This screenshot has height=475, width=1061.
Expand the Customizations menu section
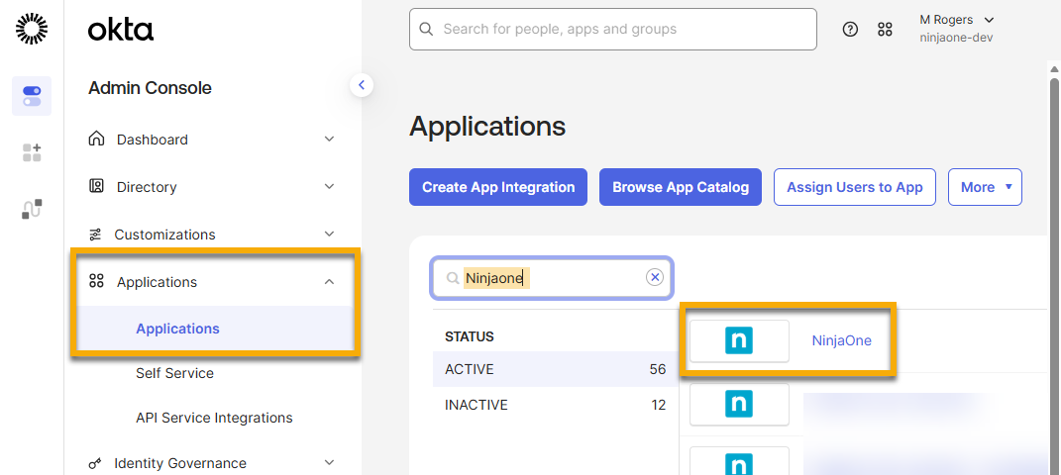tap(329, 235)
